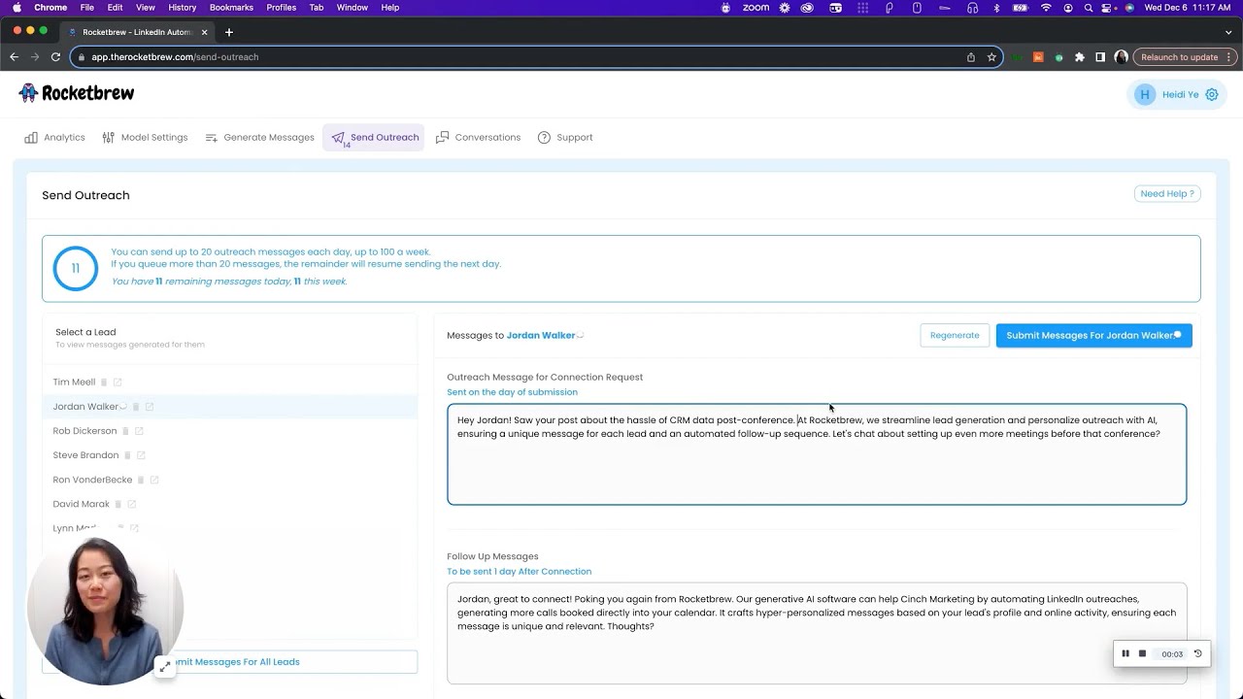Viewport: 1243px width, 699px height.
Task: Edit the outreach connection request message
Action: coord(817,454)
